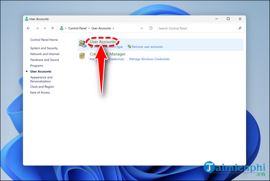This screenshot has height=181, width=270.
Task: Select User Accounts in the sidebar
Action: point(41,72)
